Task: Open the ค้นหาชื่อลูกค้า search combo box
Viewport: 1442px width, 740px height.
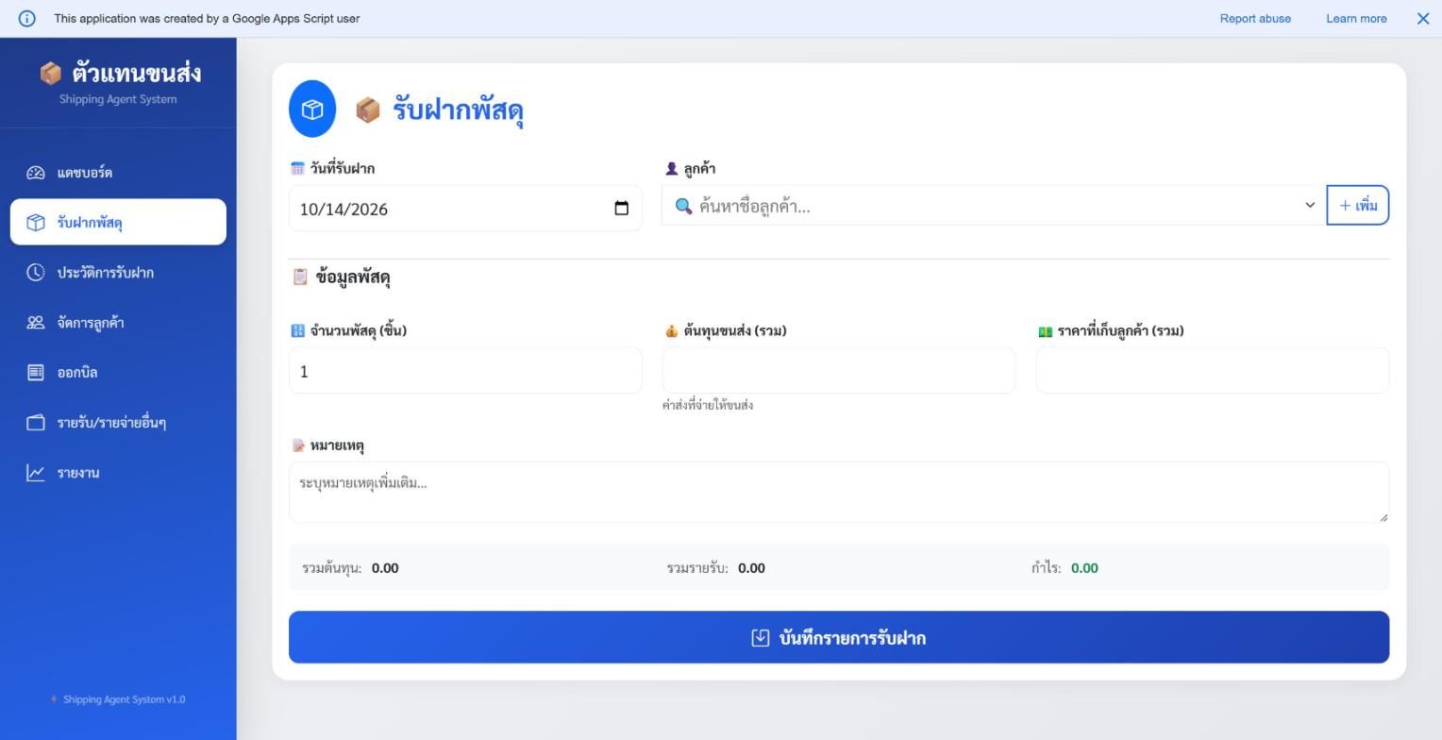Action: click(x=995, y=206)
